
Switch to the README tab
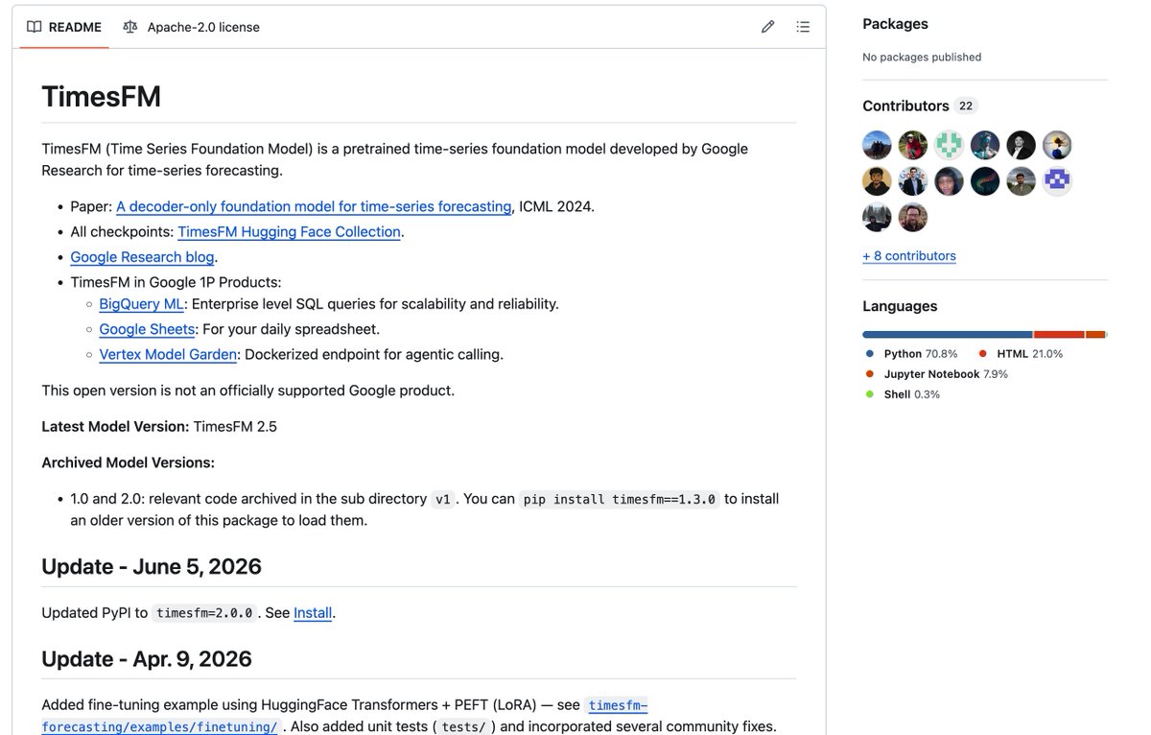point(64,27)
